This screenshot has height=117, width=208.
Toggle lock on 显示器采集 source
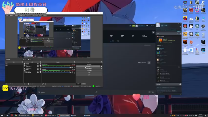coord(40,73)
